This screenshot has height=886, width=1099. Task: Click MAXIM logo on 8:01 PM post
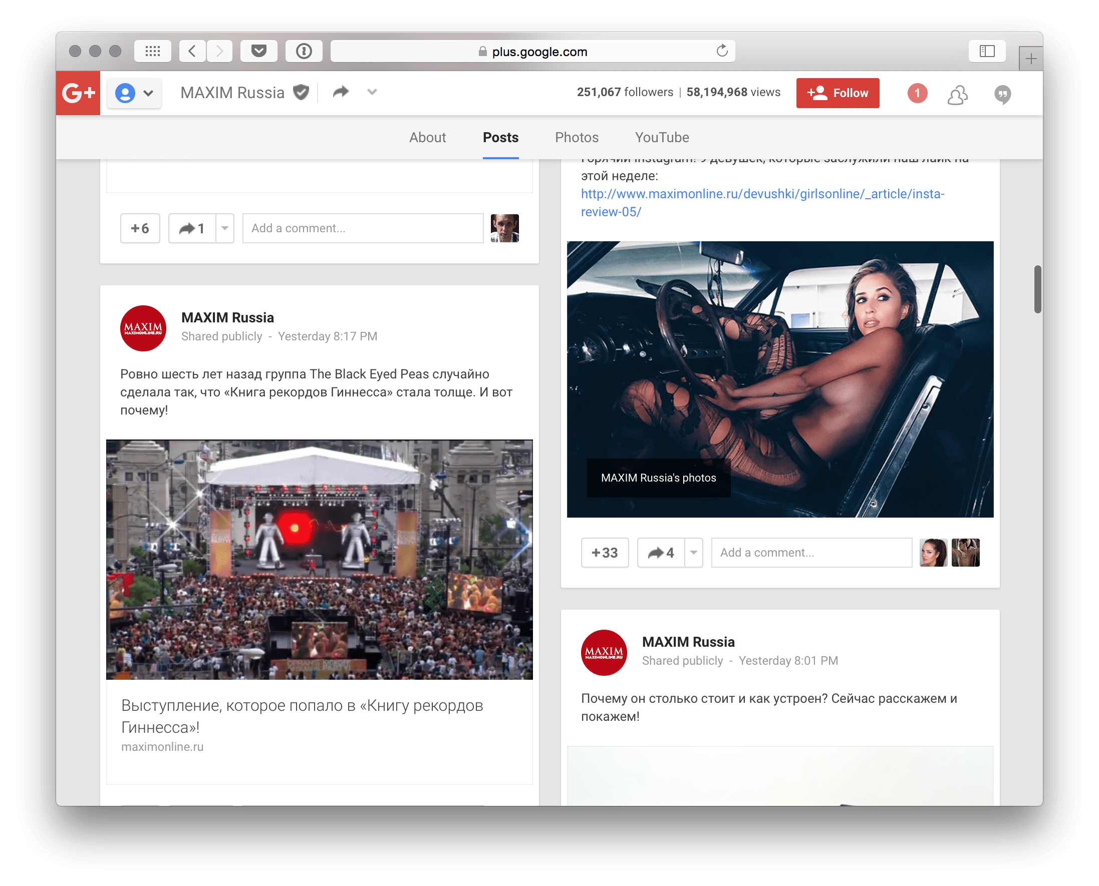pyautogui.click(x=604, y=653)
